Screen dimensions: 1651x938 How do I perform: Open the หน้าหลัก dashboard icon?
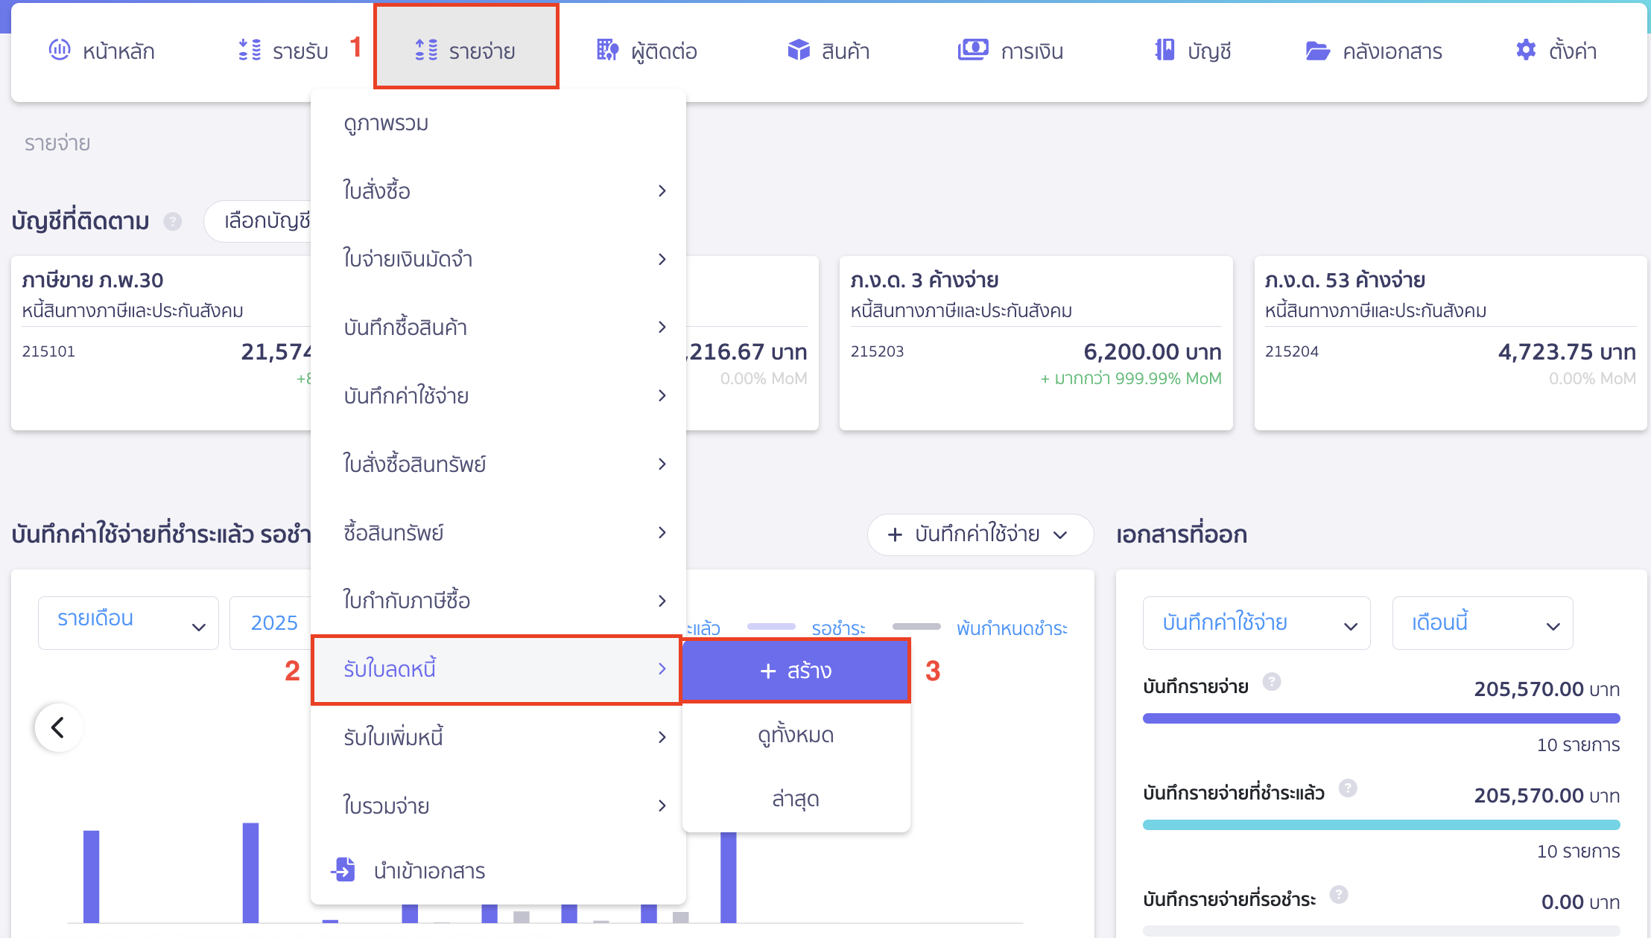[x=60, y=50]
